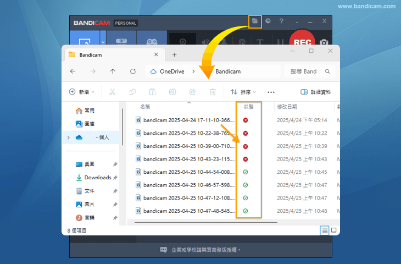This screenshot has height=264, width=401.
Task: Open 常用 Home in sidebar
Action: pyautogui.click(x=85, y=111)
